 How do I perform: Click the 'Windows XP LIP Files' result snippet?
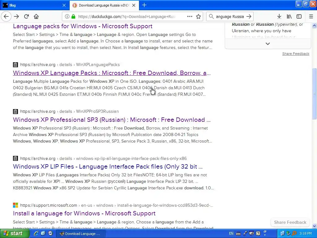(x=113, y=181)
